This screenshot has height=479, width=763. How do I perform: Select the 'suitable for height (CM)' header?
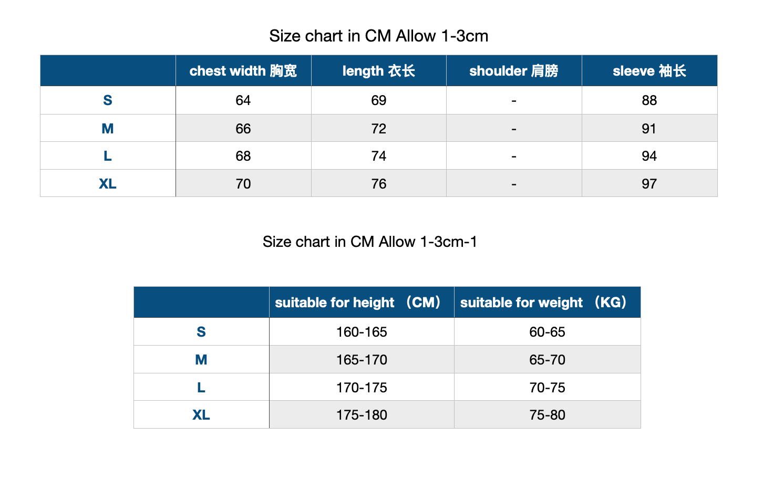[x=362, y=302]
